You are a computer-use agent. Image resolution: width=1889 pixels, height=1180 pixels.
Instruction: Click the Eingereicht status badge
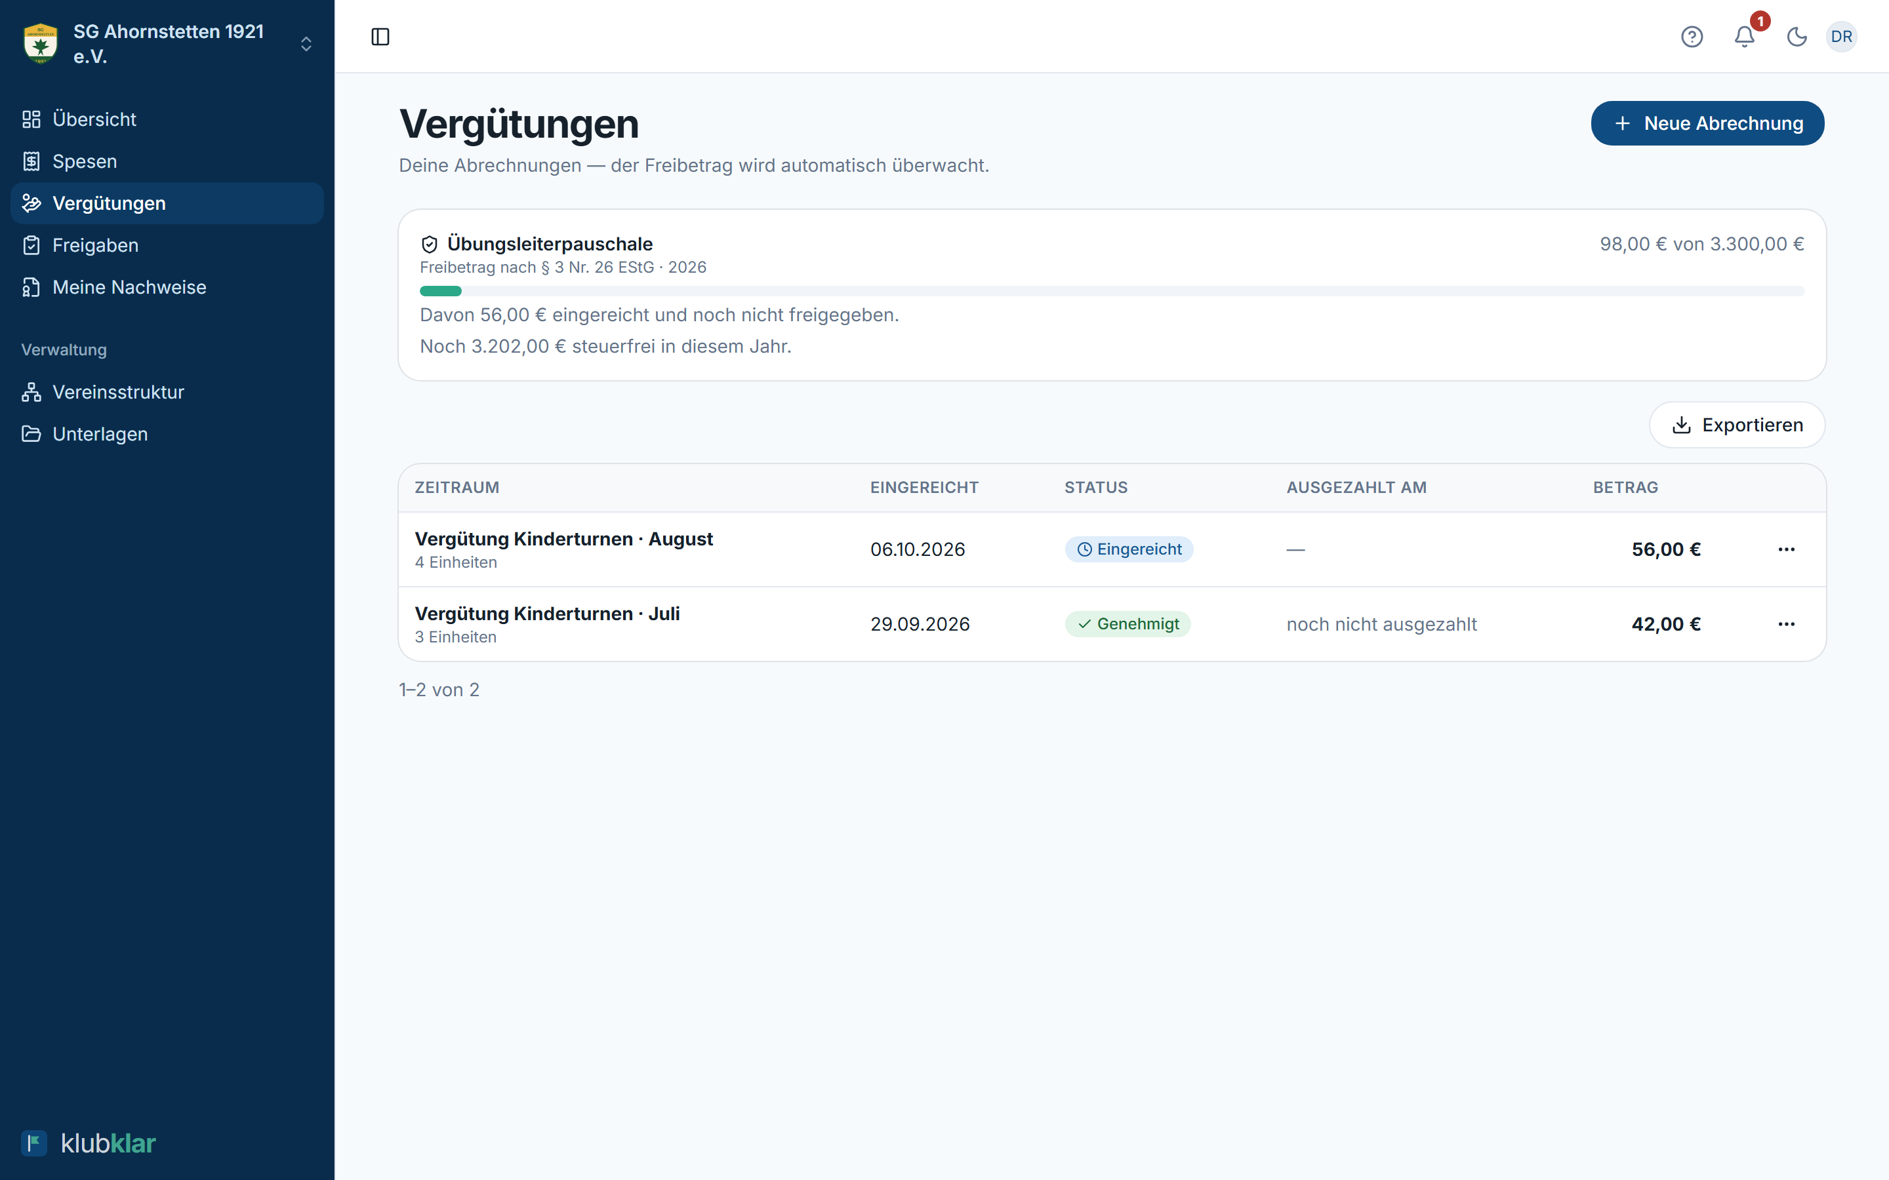(1129, 549)
